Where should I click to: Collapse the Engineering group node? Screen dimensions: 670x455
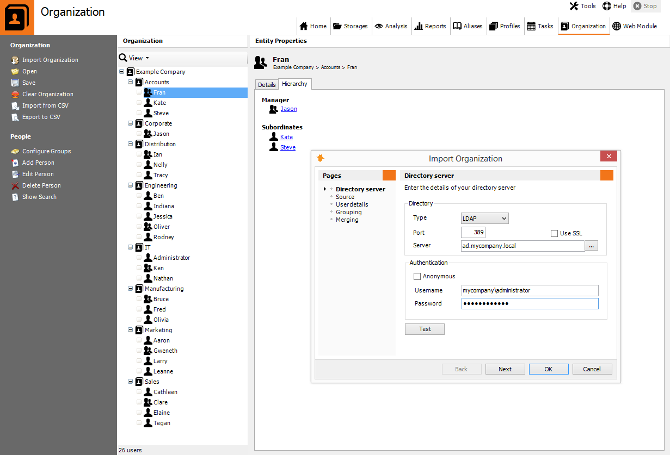(x=131, y=185)
